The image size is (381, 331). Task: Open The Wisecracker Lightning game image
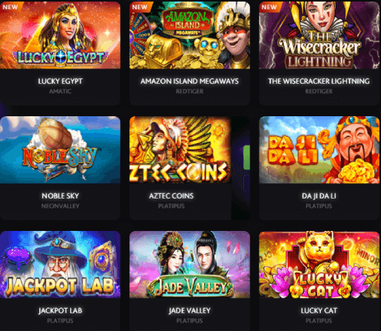(319, 35)
